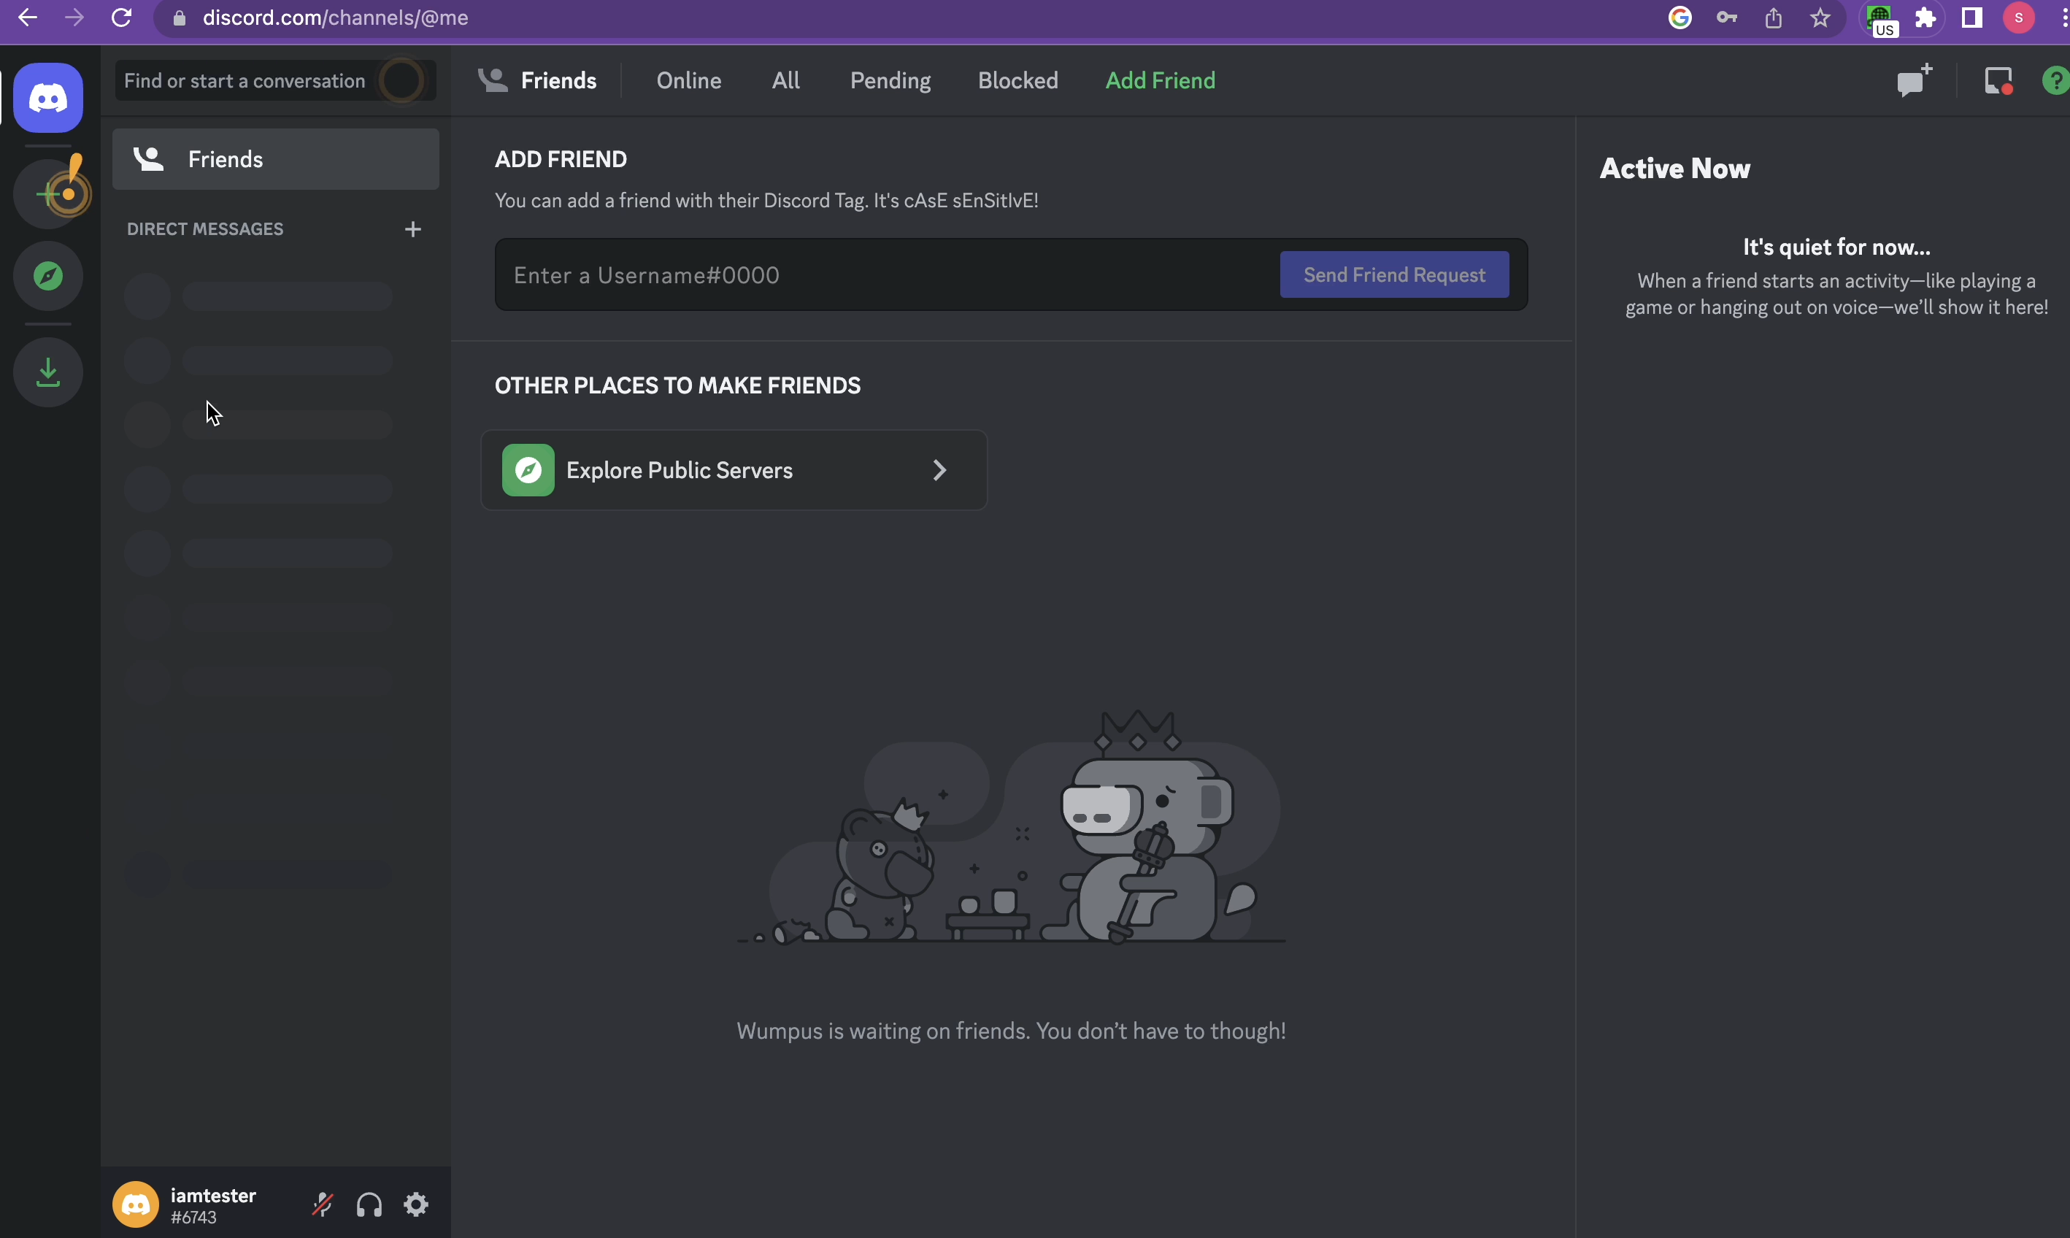Screen dimensions: 2070x1238
Task: Click the DIRECT MESSAGES header text
Action: pos(205,229)
